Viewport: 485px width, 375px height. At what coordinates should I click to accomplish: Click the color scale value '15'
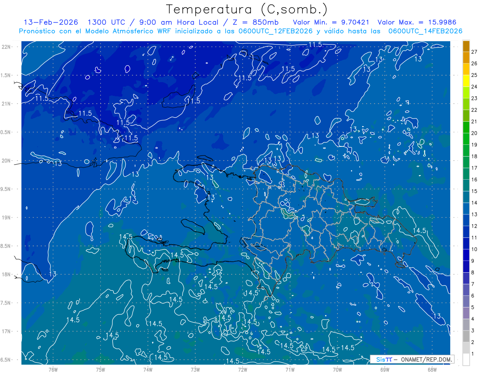tap(474, 191)
